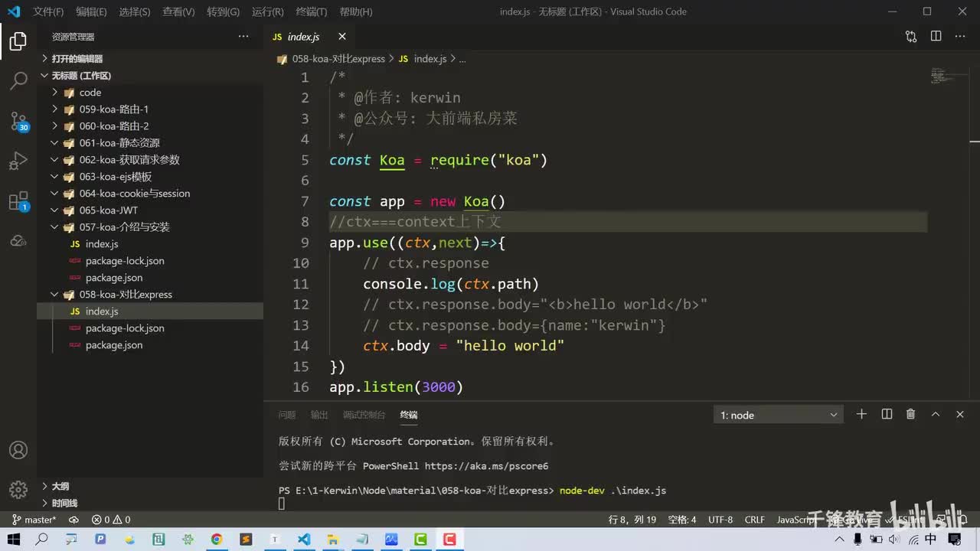Change file encoding UTF-8

coord(720,520)
